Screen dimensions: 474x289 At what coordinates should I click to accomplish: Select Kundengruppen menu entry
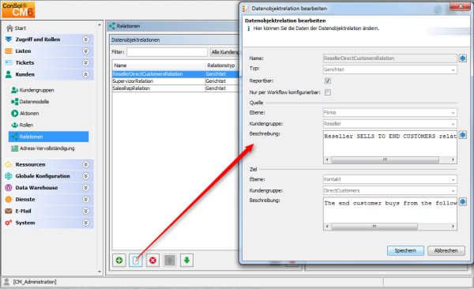[36, 90]
